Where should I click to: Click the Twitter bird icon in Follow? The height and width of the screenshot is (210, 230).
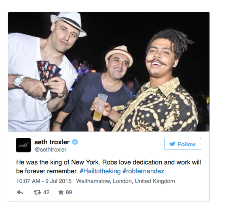pos(172,144)
